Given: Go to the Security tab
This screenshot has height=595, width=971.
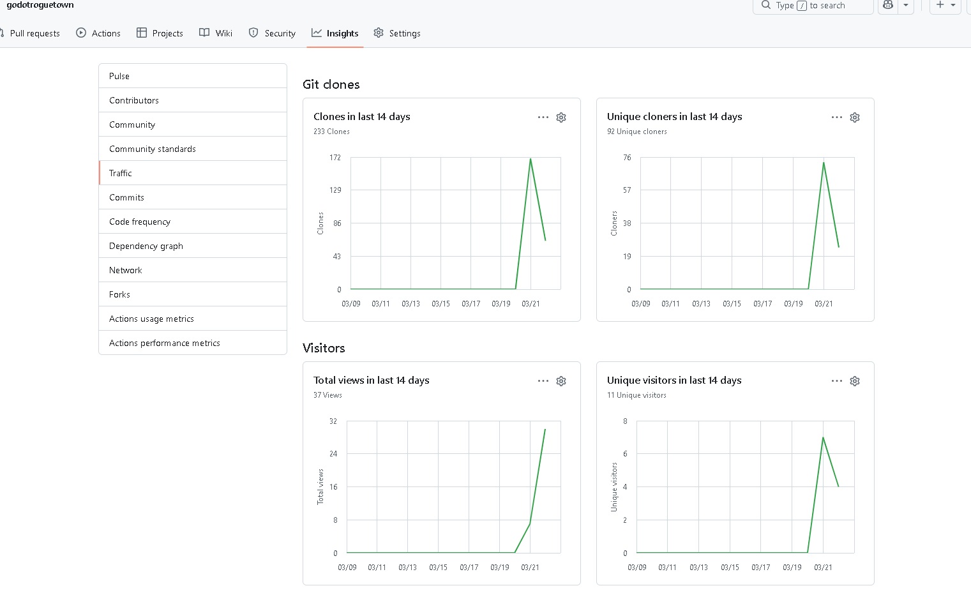Looking at the screenshot, I should point(272,33).
